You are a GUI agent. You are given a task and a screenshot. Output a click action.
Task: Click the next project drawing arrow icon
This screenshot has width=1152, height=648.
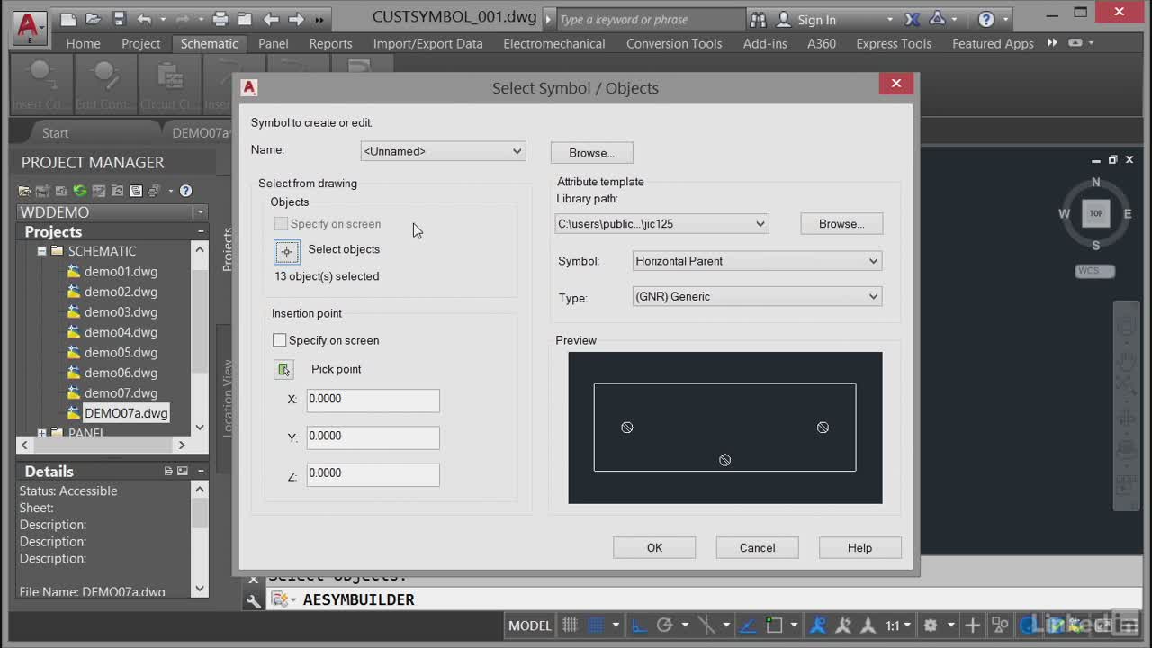point(296,19)
